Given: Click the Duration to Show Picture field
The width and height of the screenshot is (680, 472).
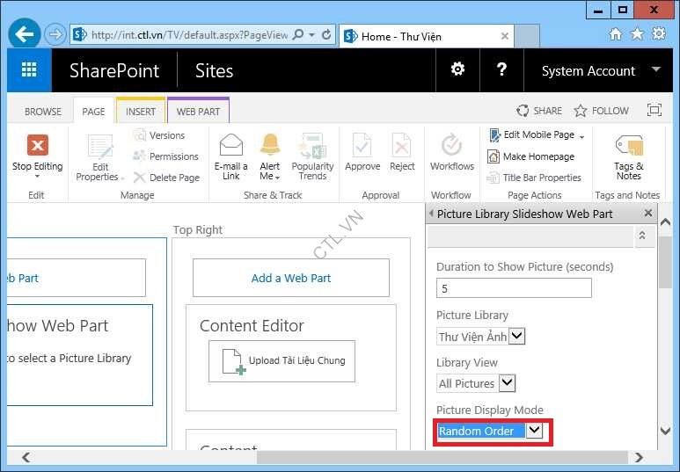Looking at the screenshot, I should click(x=514, y=288).
